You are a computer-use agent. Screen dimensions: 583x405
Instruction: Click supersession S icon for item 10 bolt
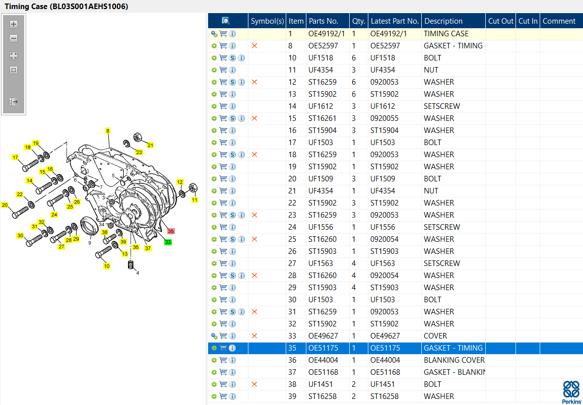point(232,58)
